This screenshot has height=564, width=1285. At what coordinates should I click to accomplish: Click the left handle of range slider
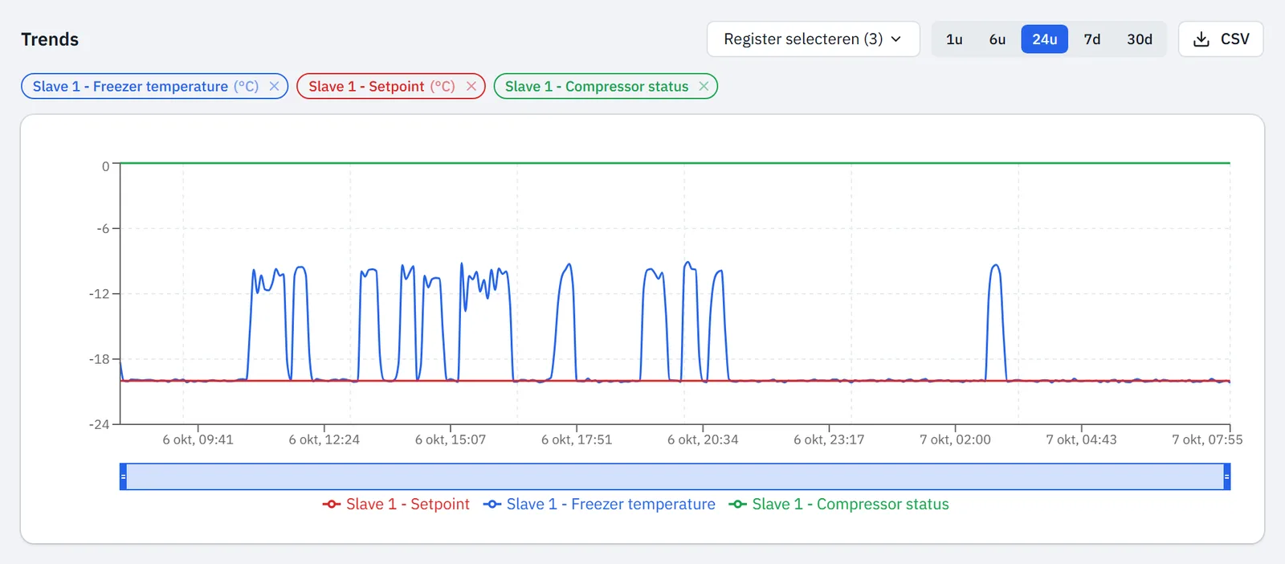click(x=123, y=476)
